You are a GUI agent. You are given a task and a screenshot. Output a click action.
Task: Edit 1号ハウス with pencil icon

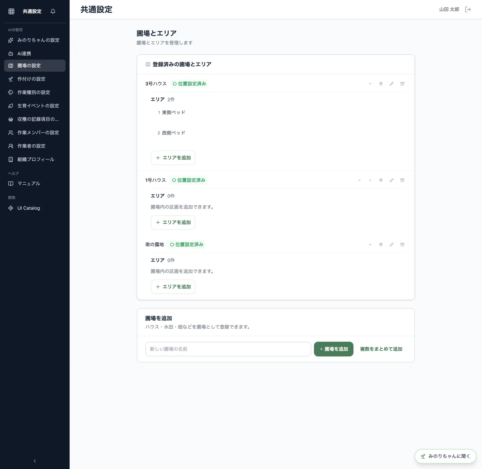pos(392,180)
